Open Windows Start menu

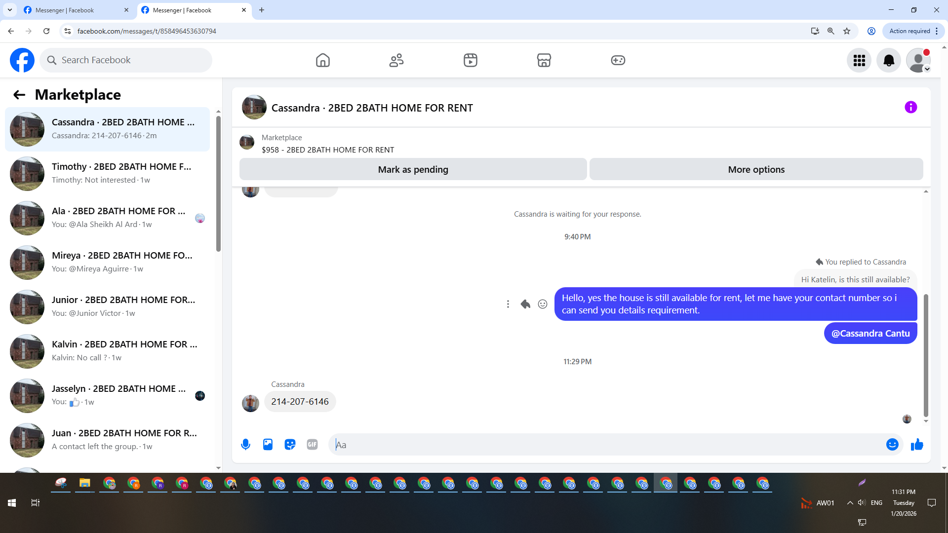(x=12, y=503)
